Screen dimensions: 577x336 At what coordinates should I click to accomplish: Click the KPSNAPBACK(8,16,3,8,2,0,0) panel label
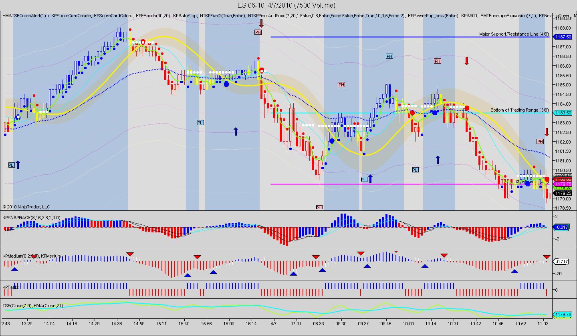pos(31,218)
